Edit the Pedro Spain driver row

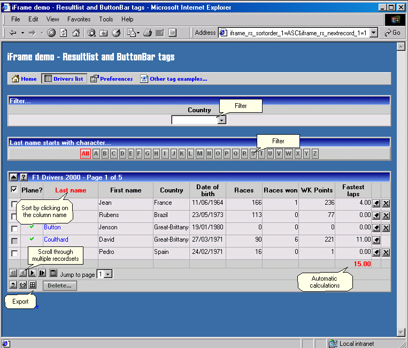coord(376,252)
